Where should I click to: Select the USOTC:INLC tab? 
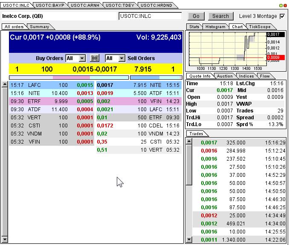coord(16,6)
